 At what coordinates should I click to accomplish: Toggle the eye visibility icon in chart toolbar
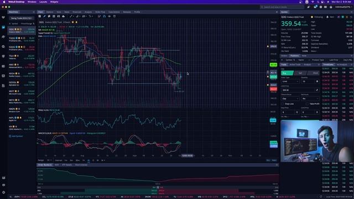pos(110,16)
